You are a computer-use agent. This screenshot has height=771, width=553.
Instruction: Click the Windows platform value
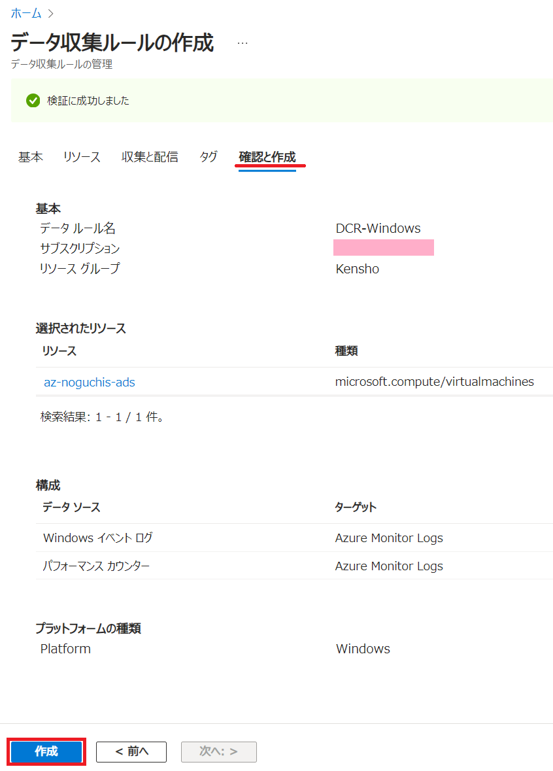pyautogui.click(x=363, y=649)
